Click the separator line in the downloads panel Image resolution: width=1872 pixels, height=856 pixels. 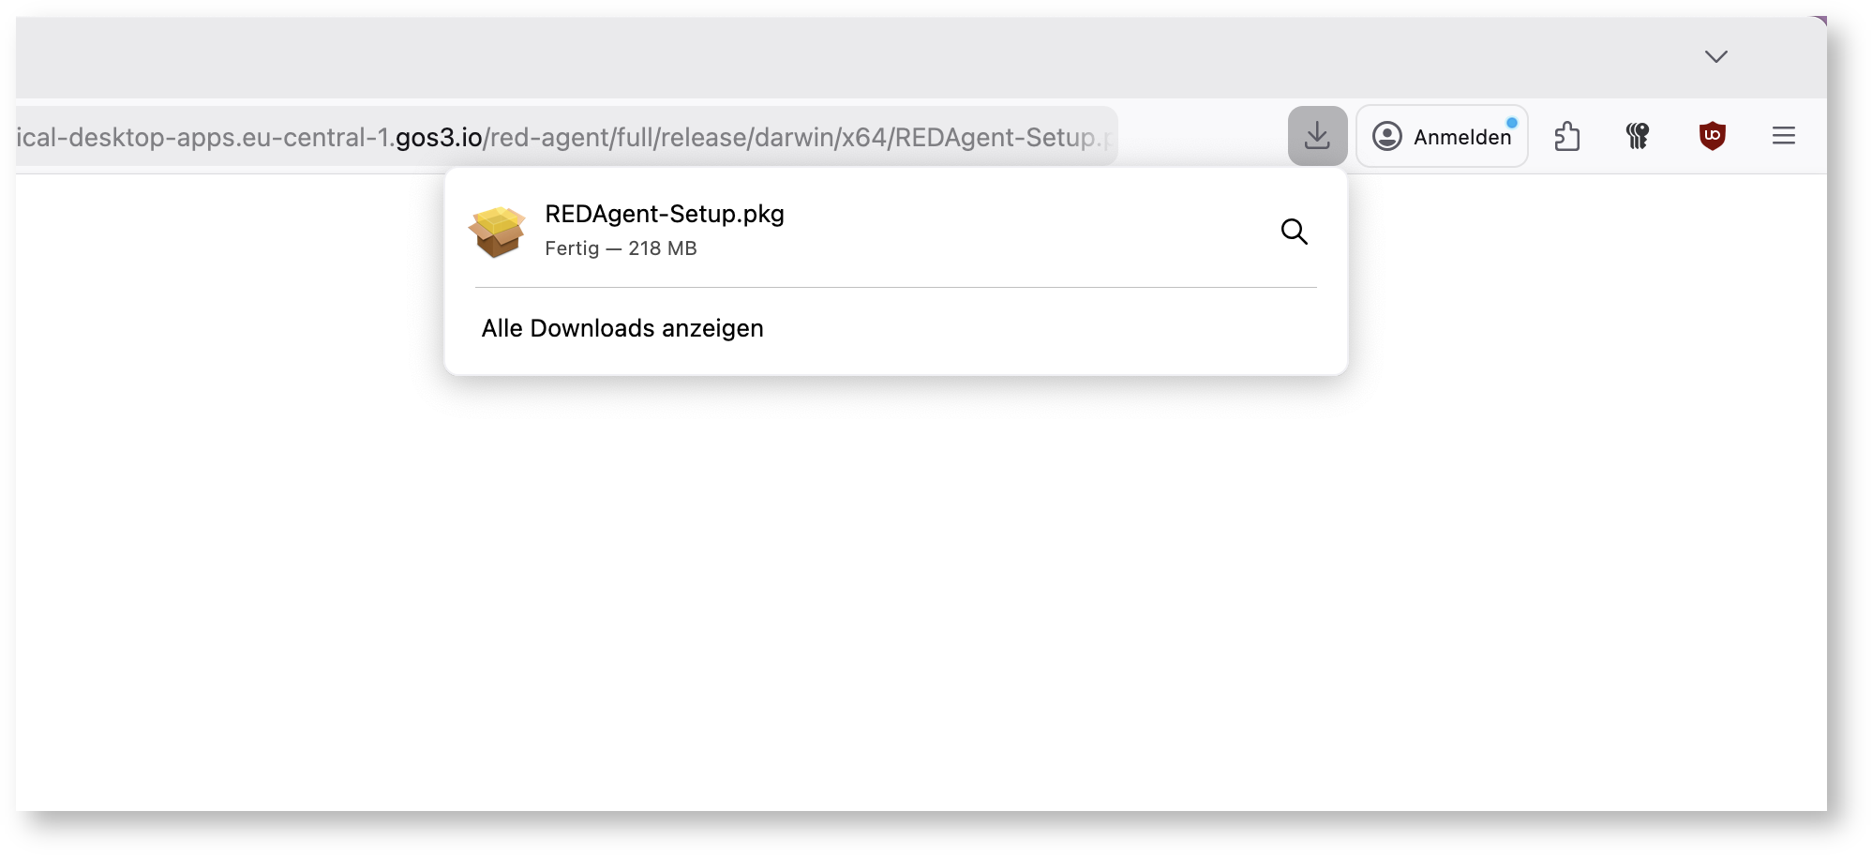[895, 287]
